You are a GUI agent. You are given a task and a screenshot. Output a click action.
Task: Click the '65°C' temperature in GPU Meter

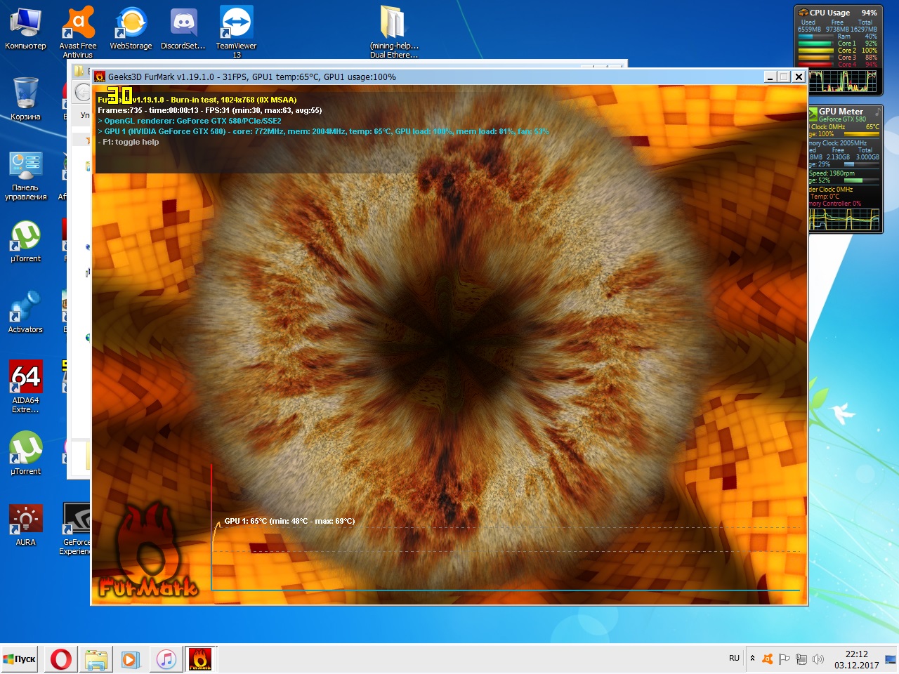point(872,127)
